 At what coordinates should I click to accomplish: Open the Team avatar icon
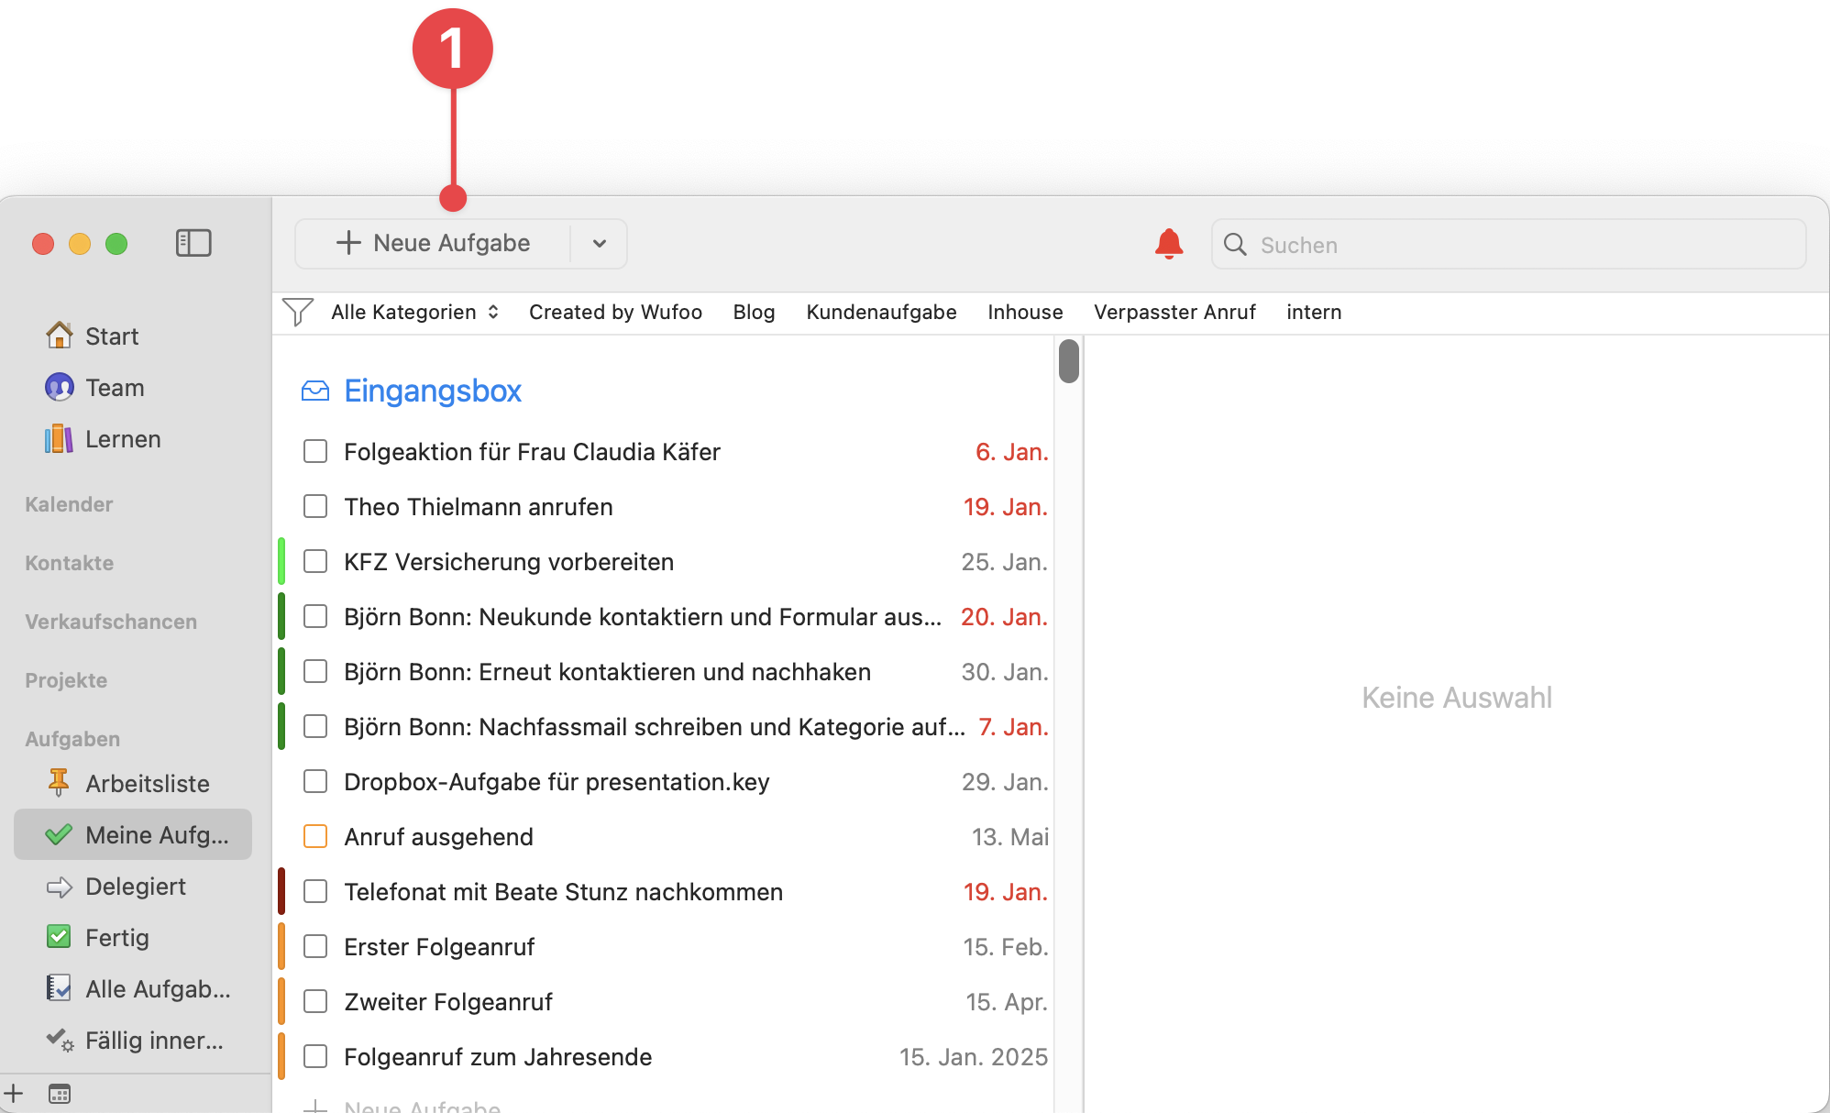(60, 387)
